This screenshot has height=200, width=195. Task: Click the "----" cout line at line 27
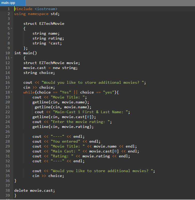click(58, 136)
